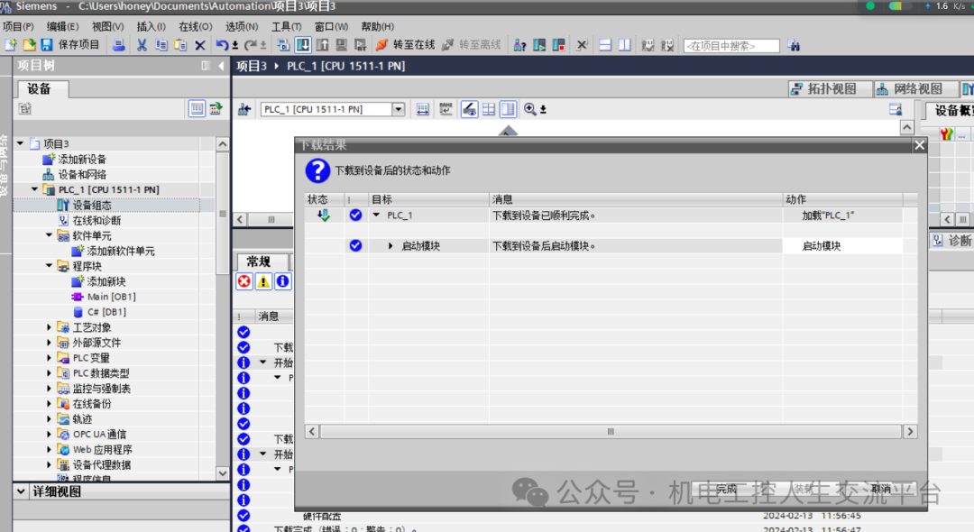Expand the PLC 变量 folder

coord(49,358)
